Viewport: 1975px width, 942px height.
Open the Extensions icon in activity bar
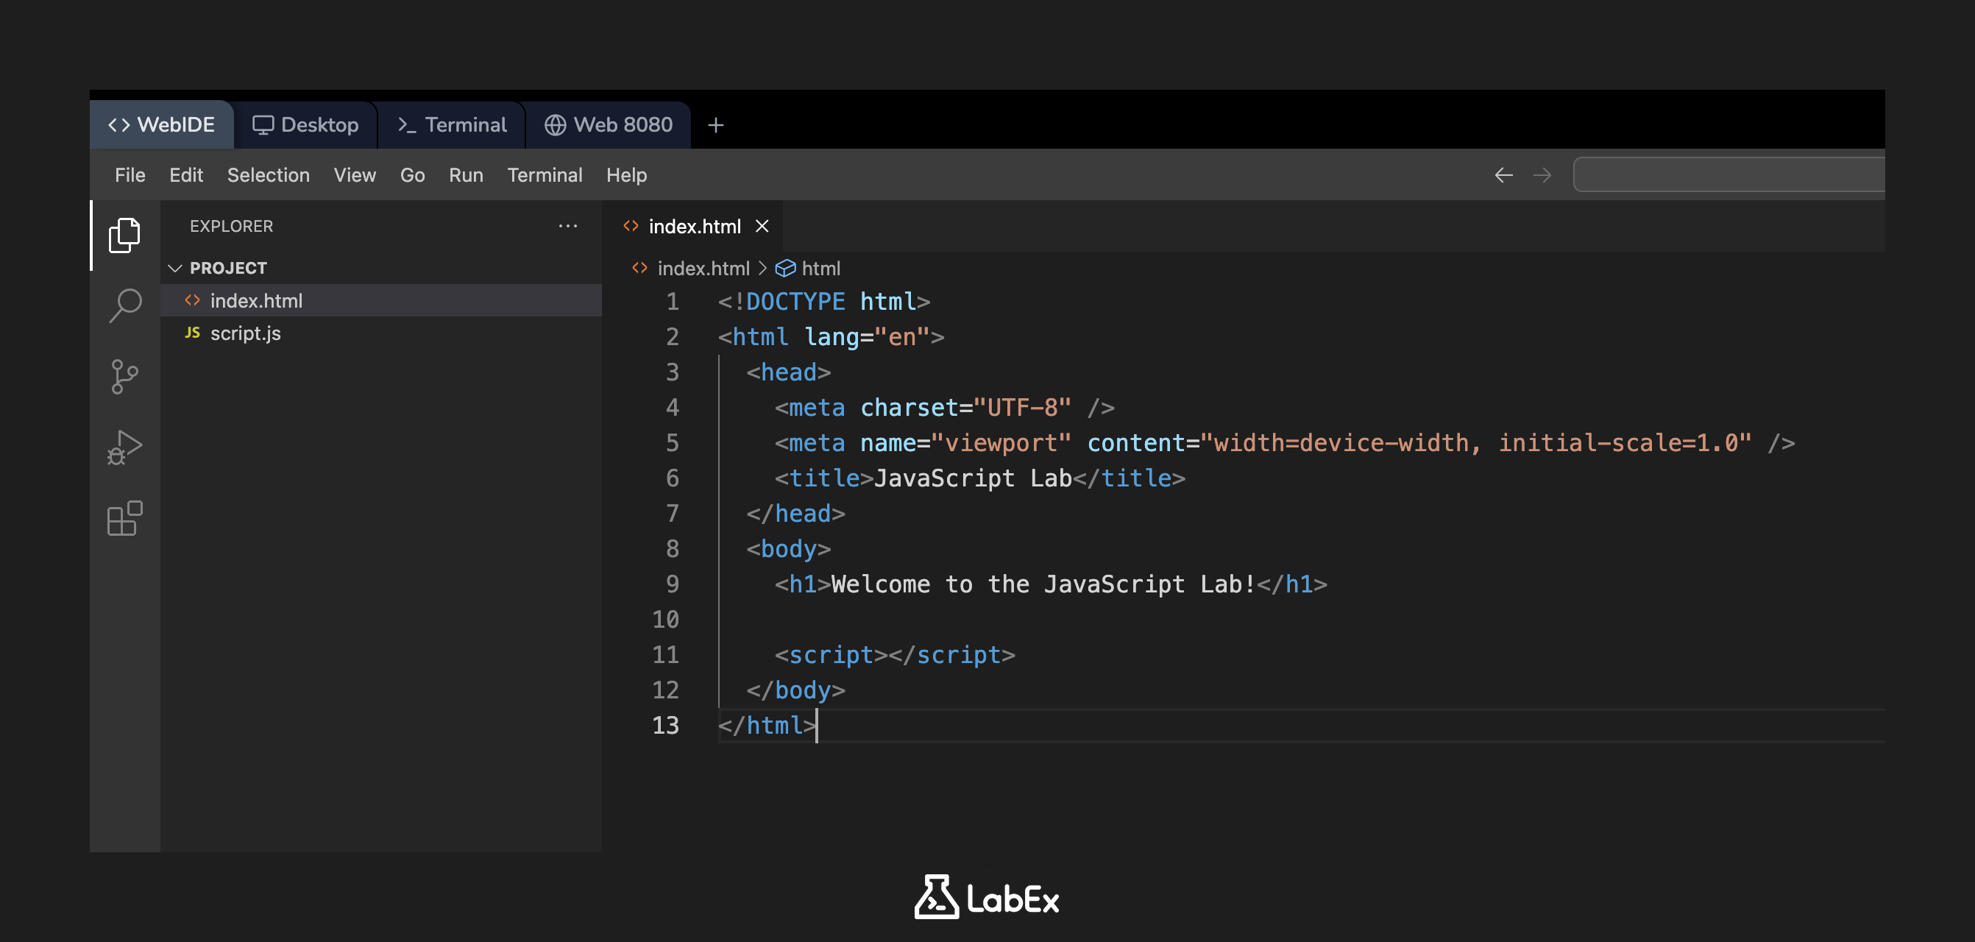pos(124,518)
